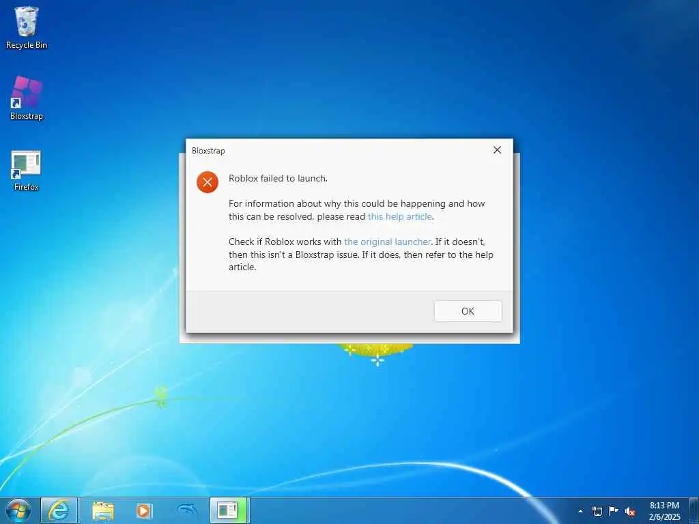699x524 pixels.
Task: Click the dolphin app icon in the taskbar
Action: coord(187,510)
